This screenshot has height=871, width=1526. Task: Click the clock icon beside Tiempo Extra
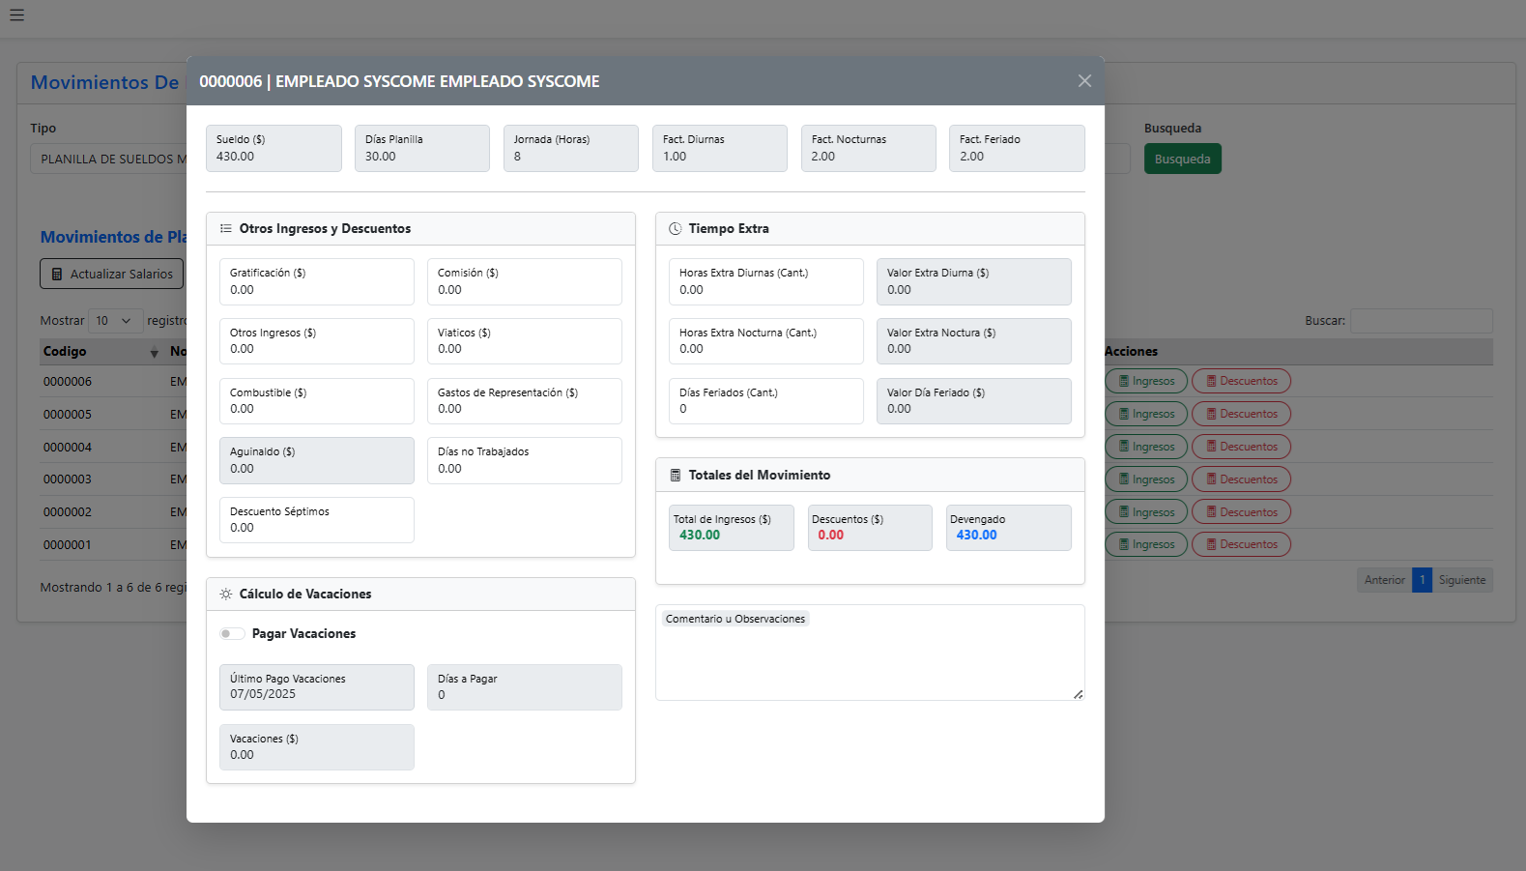point(675,229)
